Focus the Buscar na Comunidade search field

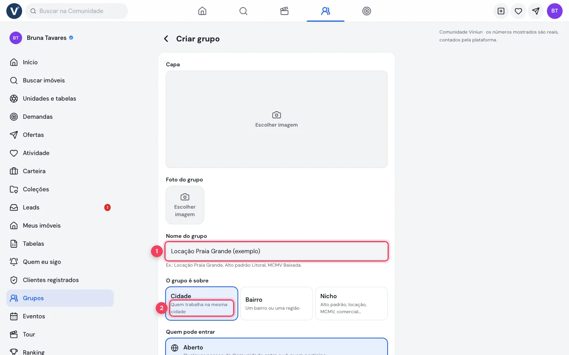pos(77,11)
